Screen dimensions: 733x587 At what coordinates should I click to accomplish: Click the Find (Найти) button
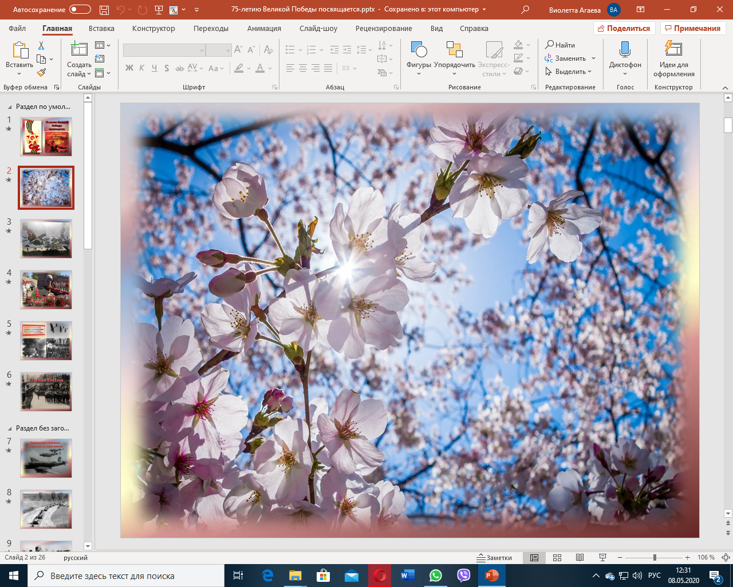560,45
